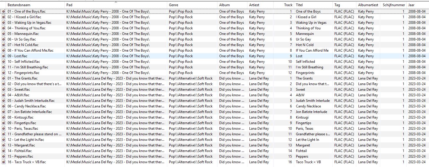Click file icon of 01 - One of the Boys.flac
Screen dimensions: 429x167
[x=4, y=11]
